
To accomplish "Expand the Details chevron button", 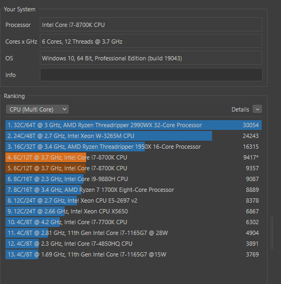I will click(x=257, y=109).
